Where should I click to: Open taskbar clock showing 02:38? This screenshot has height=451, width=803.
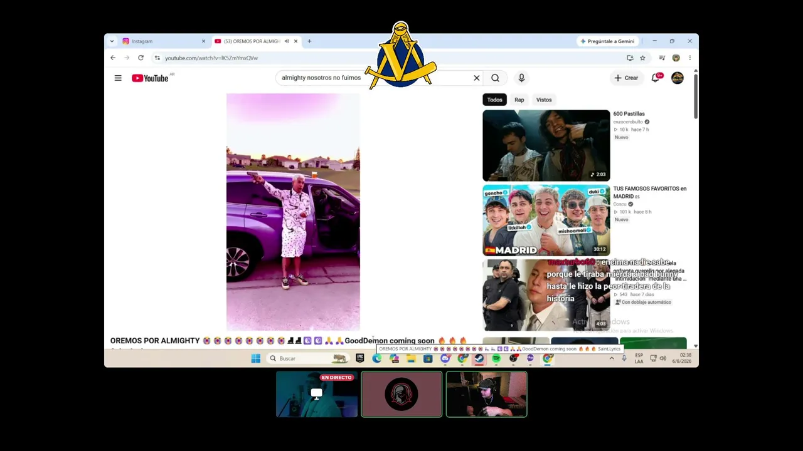point(681,358)
